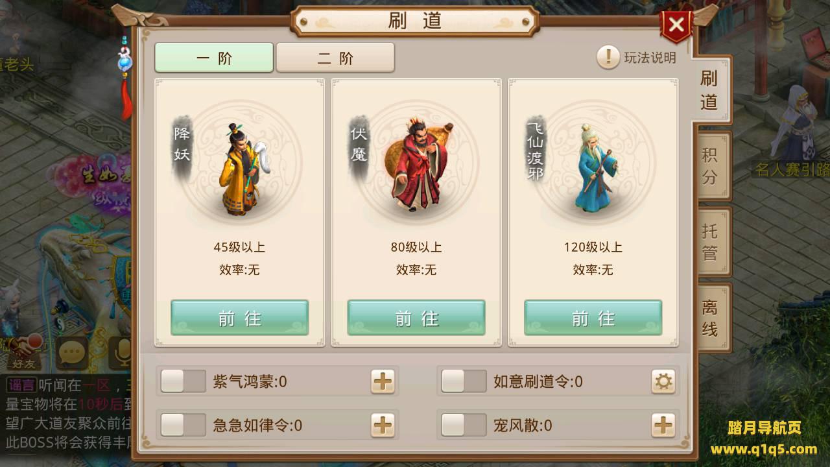830x467 pixels.
Task: Open gear settings for 如意刷道令
Action: point(663,381)
